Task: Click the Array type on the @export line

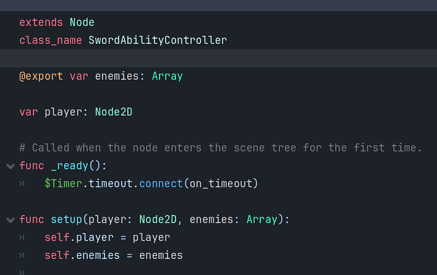Action: (x=167, y=76)
